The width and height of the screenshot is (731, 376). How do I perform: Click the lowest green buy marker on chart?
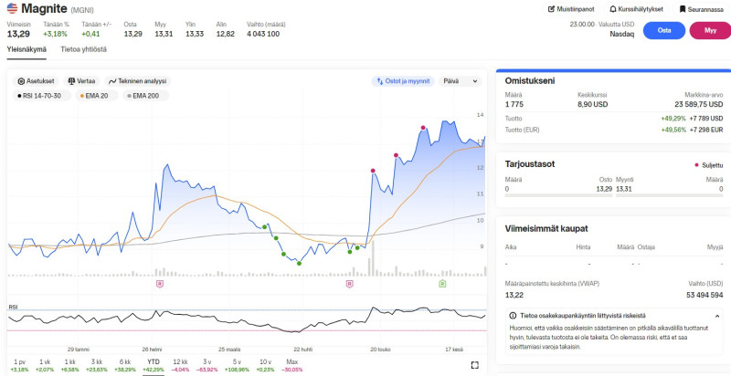(x=299, y=264)
